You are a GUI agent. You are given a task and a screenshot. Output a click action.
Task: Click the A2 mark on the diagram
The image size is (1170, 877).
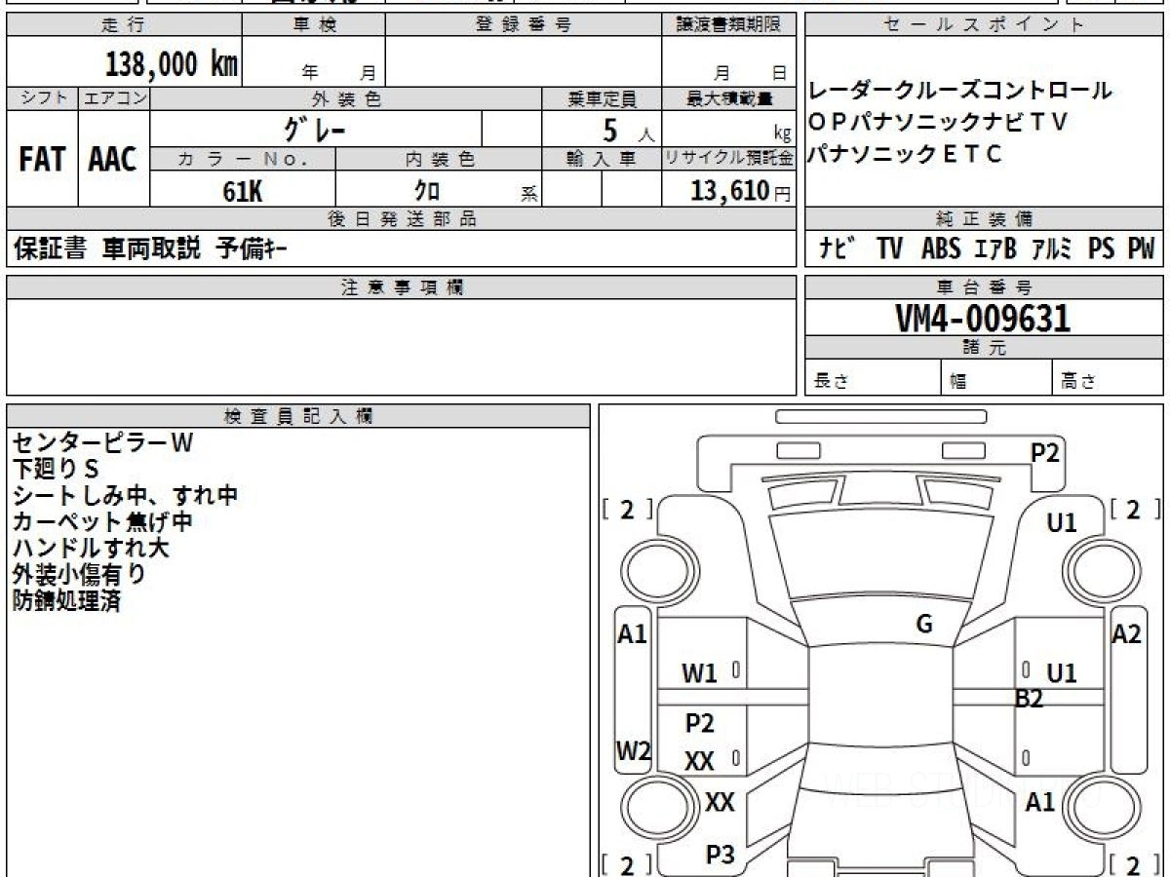pos(1127,634)
